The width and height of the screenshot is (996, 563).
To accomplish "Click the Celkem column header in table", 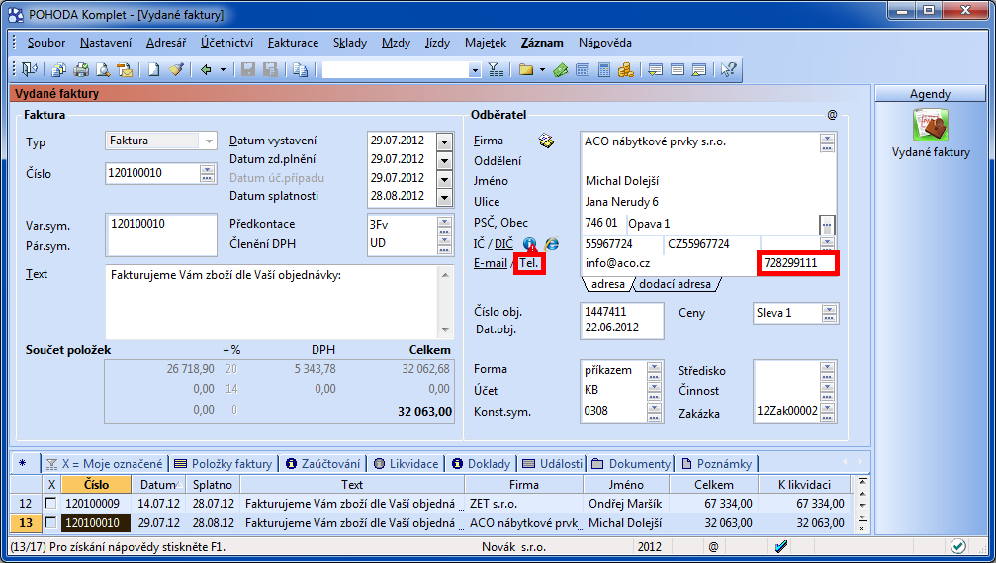I will click(714, 484).
